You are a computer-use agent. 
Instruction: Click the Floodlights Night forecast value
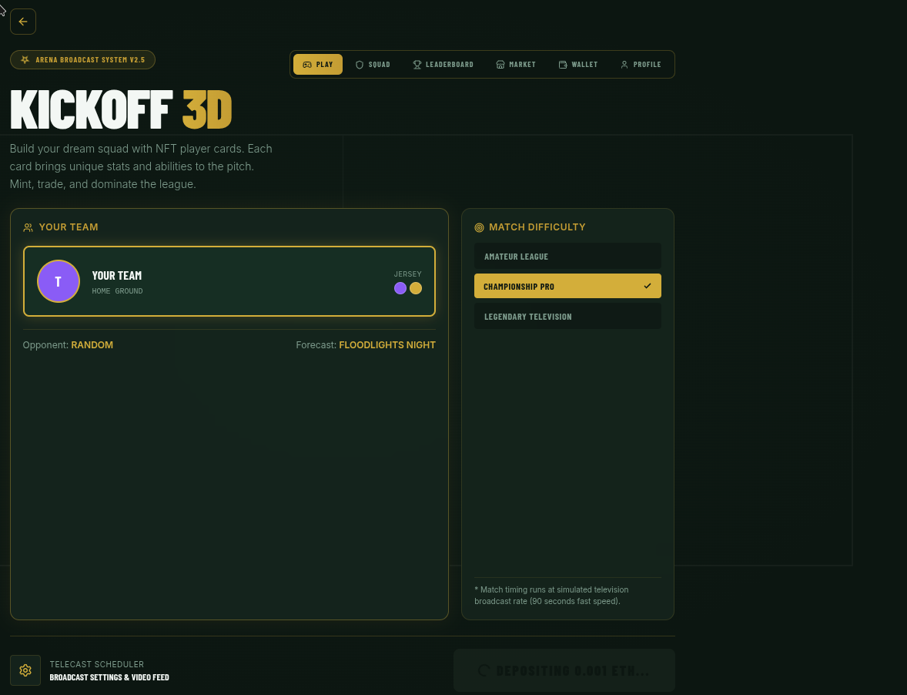387,345
